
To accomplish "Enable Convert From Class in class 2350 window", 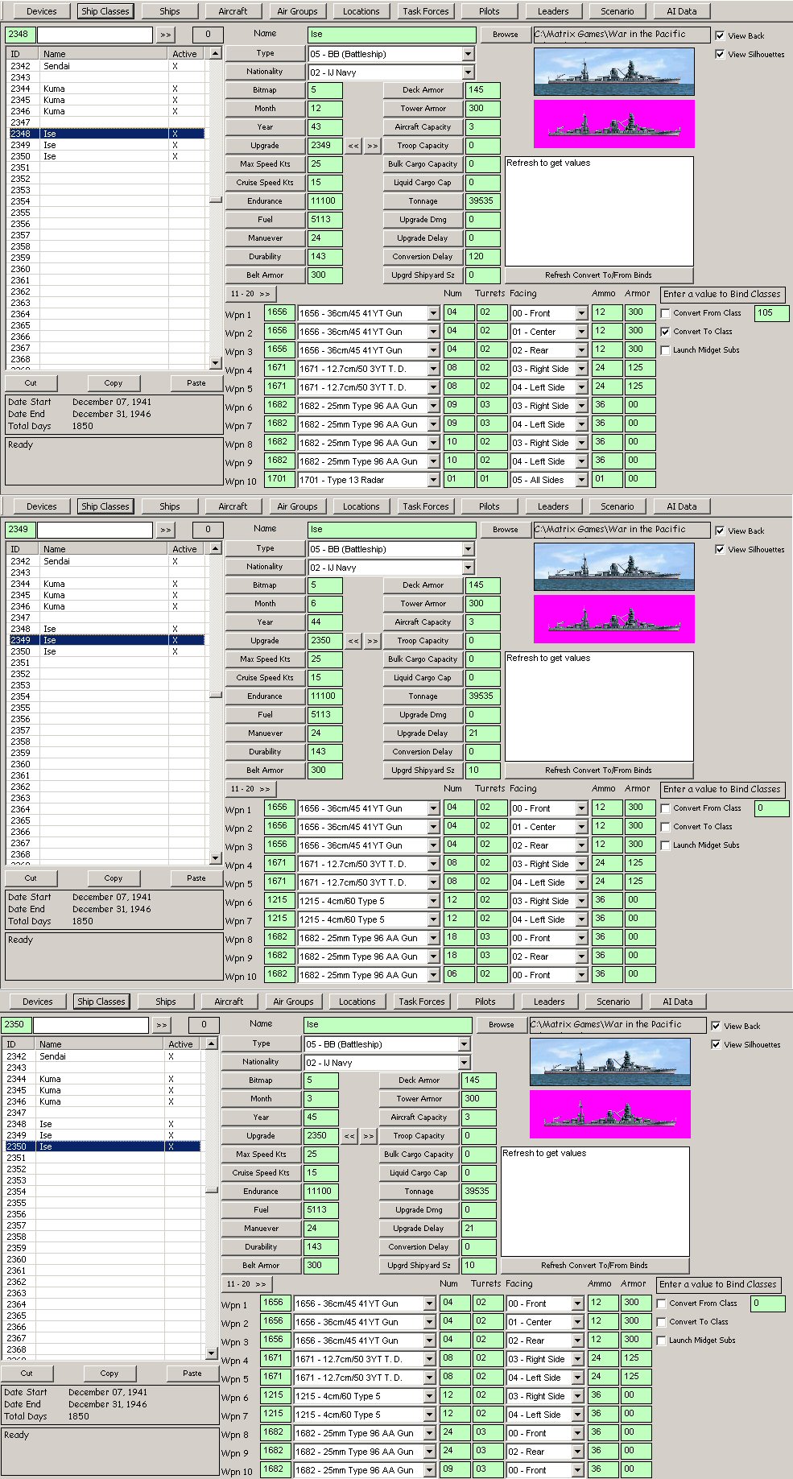I will [661, 1303].
